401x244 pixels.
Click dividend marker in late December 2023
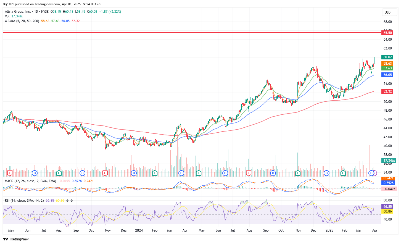[134, 173]
